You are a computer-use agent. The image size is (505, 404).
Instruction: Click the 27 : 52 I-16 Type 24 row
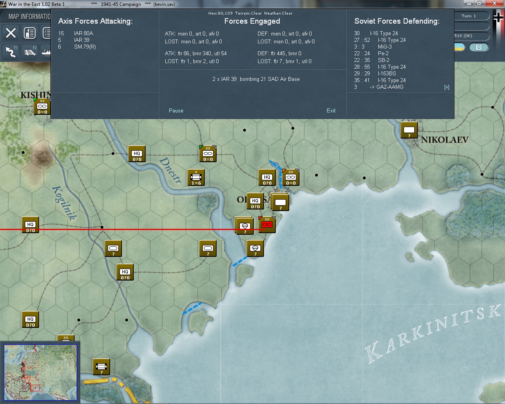click(x=380, y=40)
